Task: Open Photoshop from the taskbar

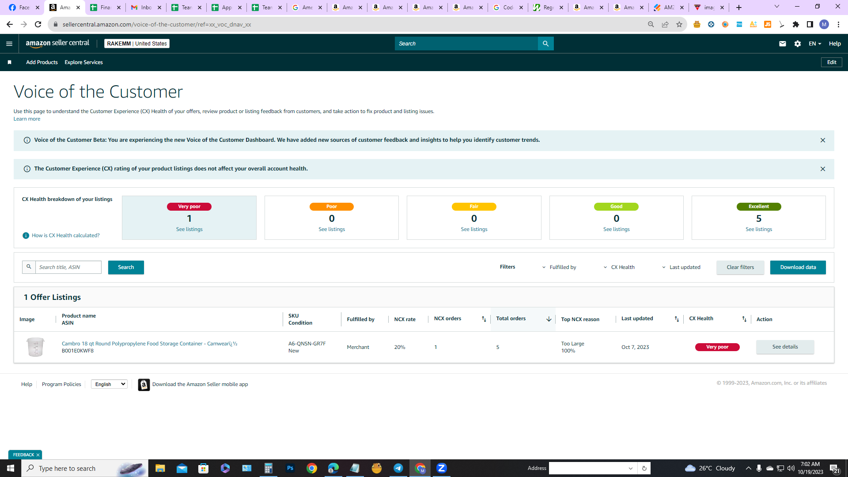Action: click(x=290, y=468)
